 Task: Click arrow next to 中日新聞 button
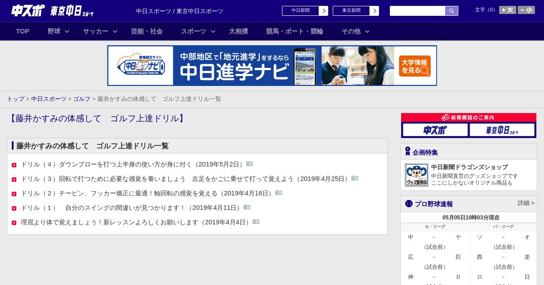tap(323, 11)
